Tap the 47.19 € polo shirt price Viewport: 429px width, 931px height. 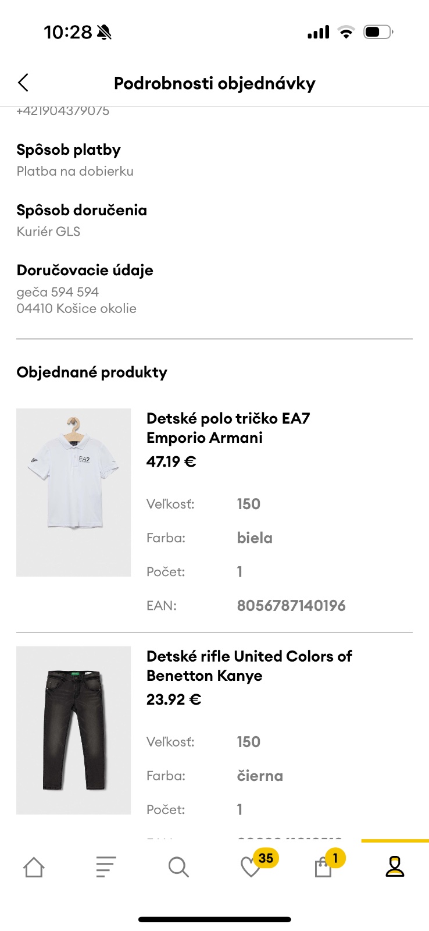(x=171, y=462)
